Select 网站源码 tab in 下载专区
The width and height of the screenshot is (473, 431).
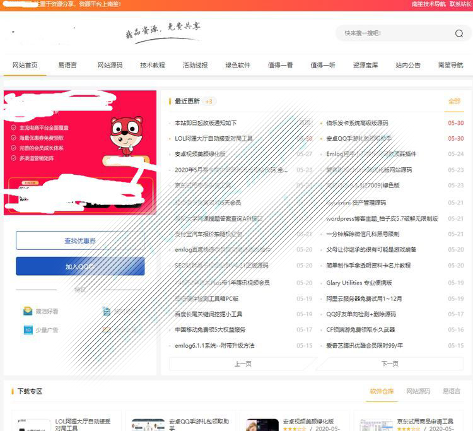click(x=418, y=391)
